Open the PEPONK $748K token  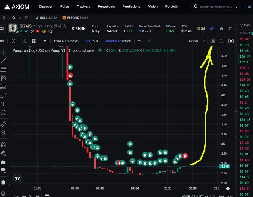(75, 18)
